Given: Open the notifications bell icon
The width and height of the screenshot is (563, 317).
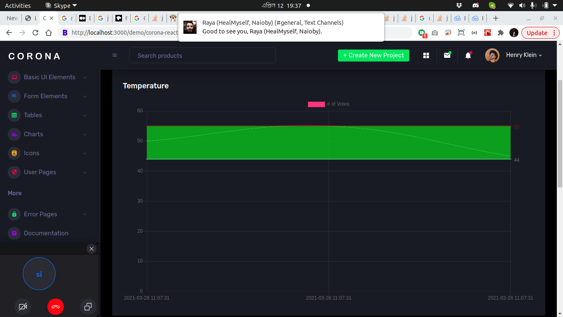Looking at the screenshot, I should tap(468, 55).
